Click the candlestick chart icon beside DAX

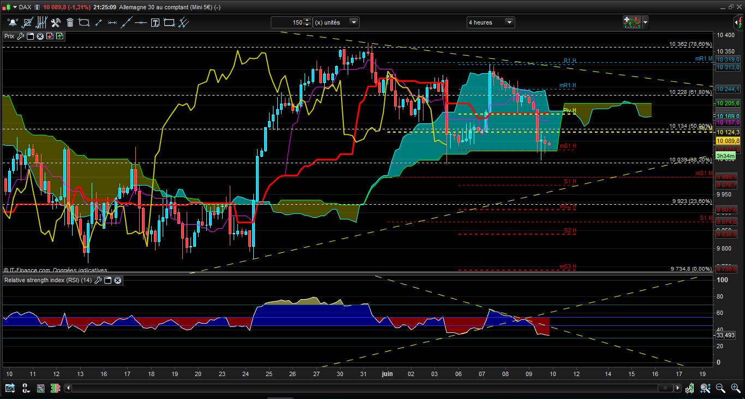point(6,7)
